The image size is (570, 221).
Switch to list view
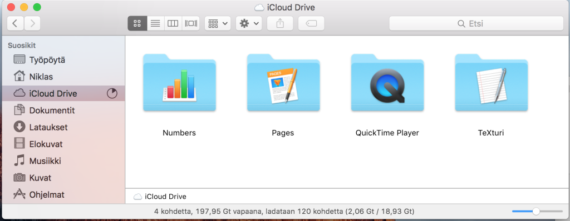point(155,23)
